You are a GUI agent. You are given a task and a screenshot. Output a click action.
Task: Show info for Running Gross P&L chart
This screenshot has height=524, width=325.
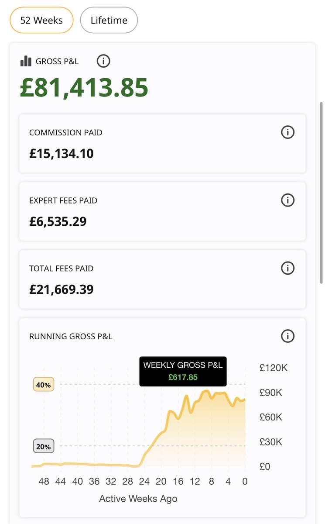287,336
